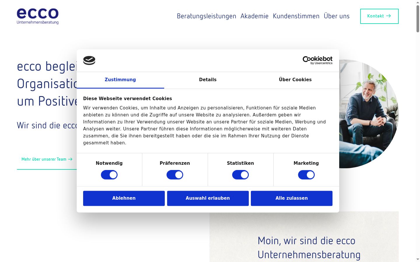Click the Cookiebot by Usercentrics logo
Screen dimensions: 420x262
[318, 60]
